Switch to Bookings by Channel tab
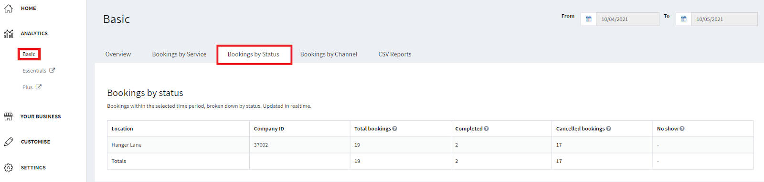 pos(329,54)
